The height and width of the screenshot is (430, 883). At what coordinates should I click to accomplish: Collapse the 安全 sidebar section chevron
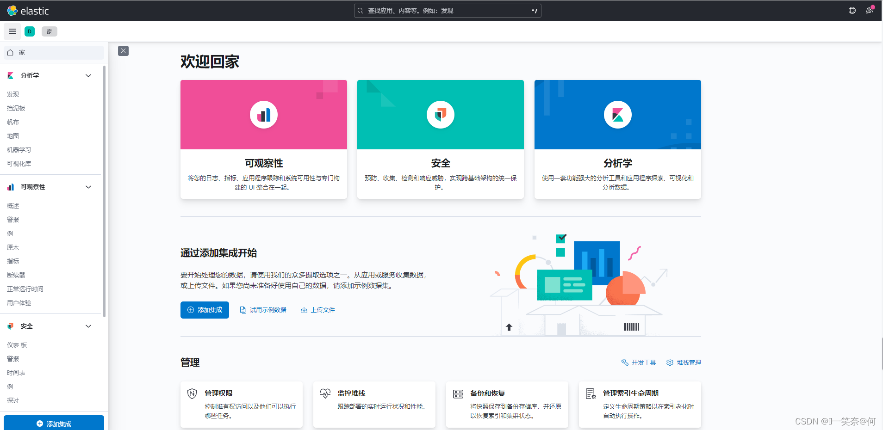[88, 326]
